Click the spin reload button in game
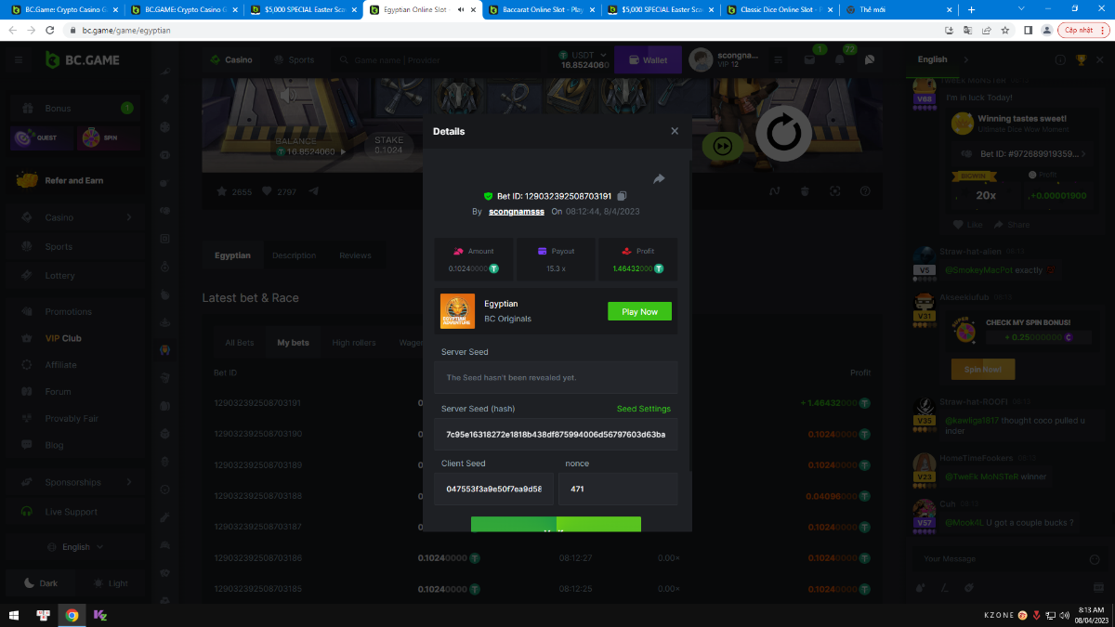This screenshot has width=1115, height=627. click(783, 134)
